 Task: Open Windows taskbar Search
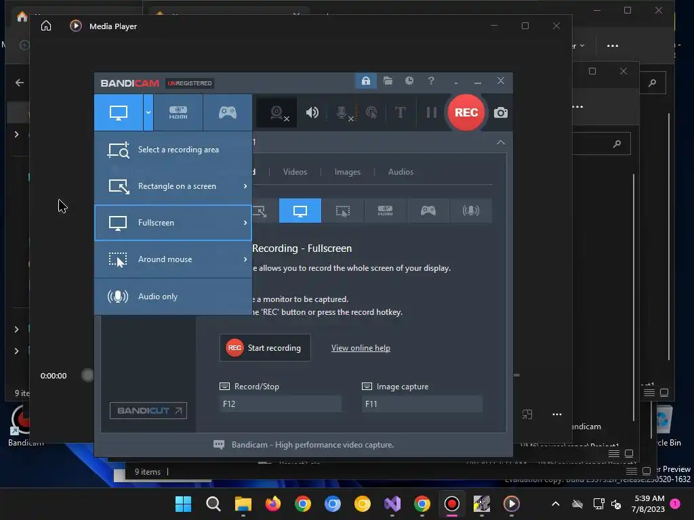tap(213, 504)
